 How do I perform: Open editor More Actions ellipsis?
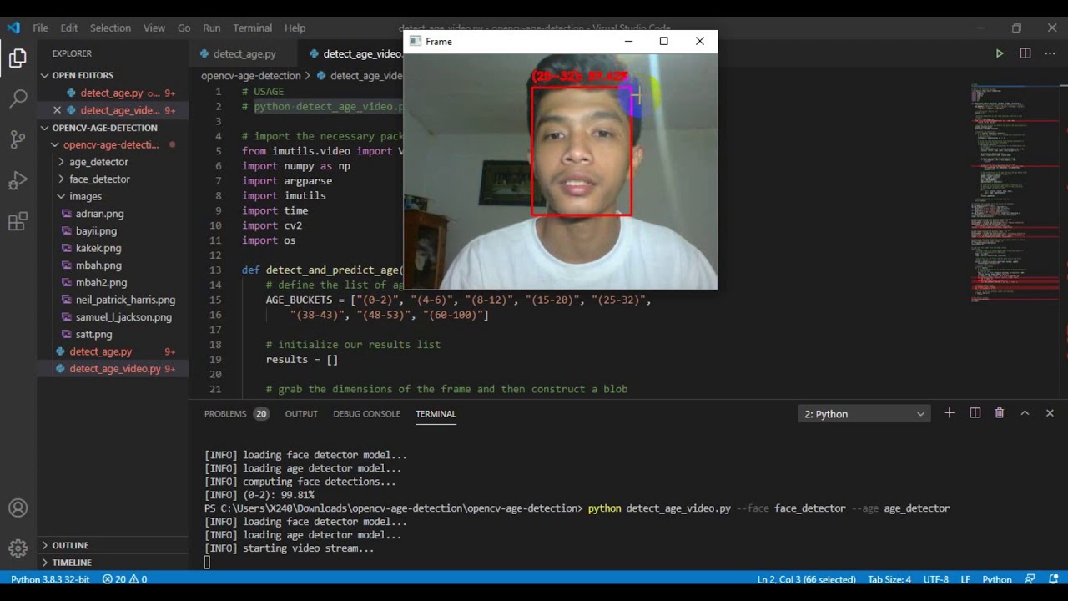pyautogui.click(x=1050, y=53)
